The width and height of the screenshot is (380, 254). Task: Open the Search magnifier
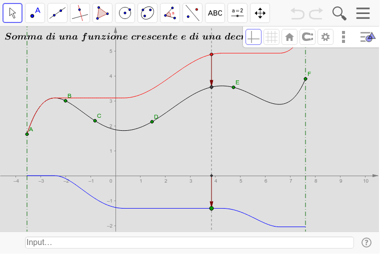click(x=339, y=13)
